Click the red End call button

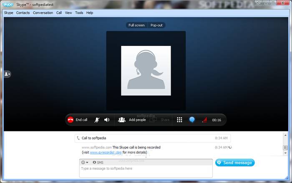pos(78,120)
